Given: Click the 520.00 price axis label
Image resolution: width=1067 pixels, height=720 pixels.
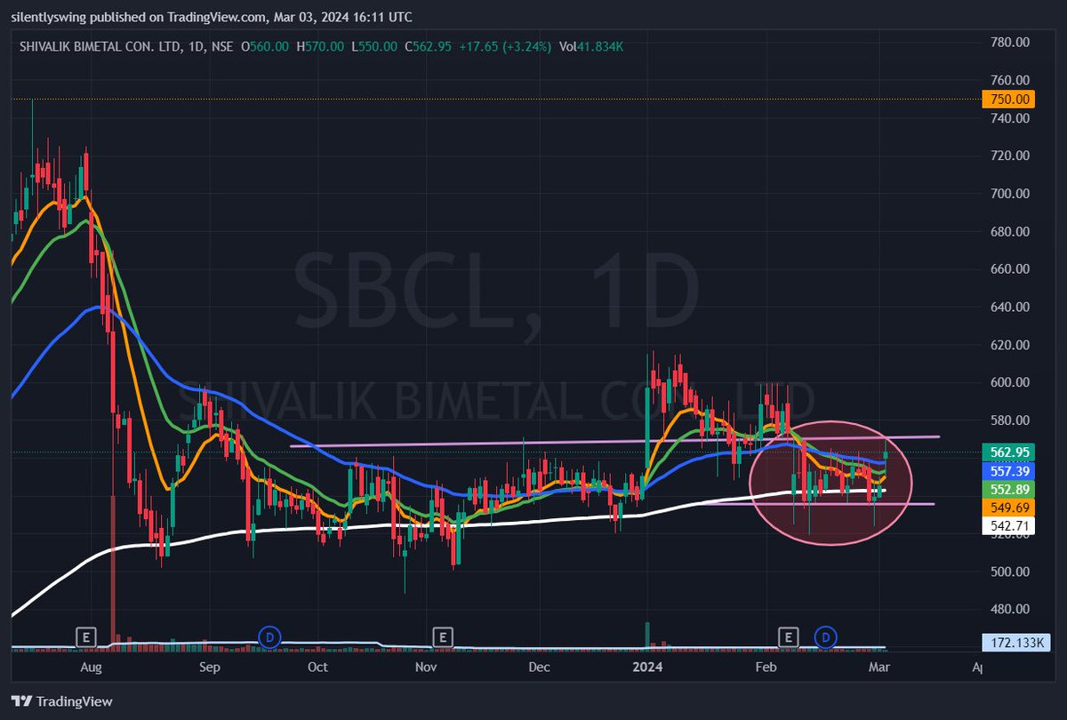Looking at the screenshot, I should (x=1009, y=534).
